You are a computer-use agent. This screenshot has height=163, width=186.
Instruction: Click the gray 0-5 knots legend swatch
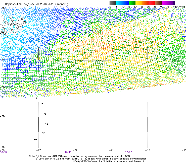click(x=113, y=3)
